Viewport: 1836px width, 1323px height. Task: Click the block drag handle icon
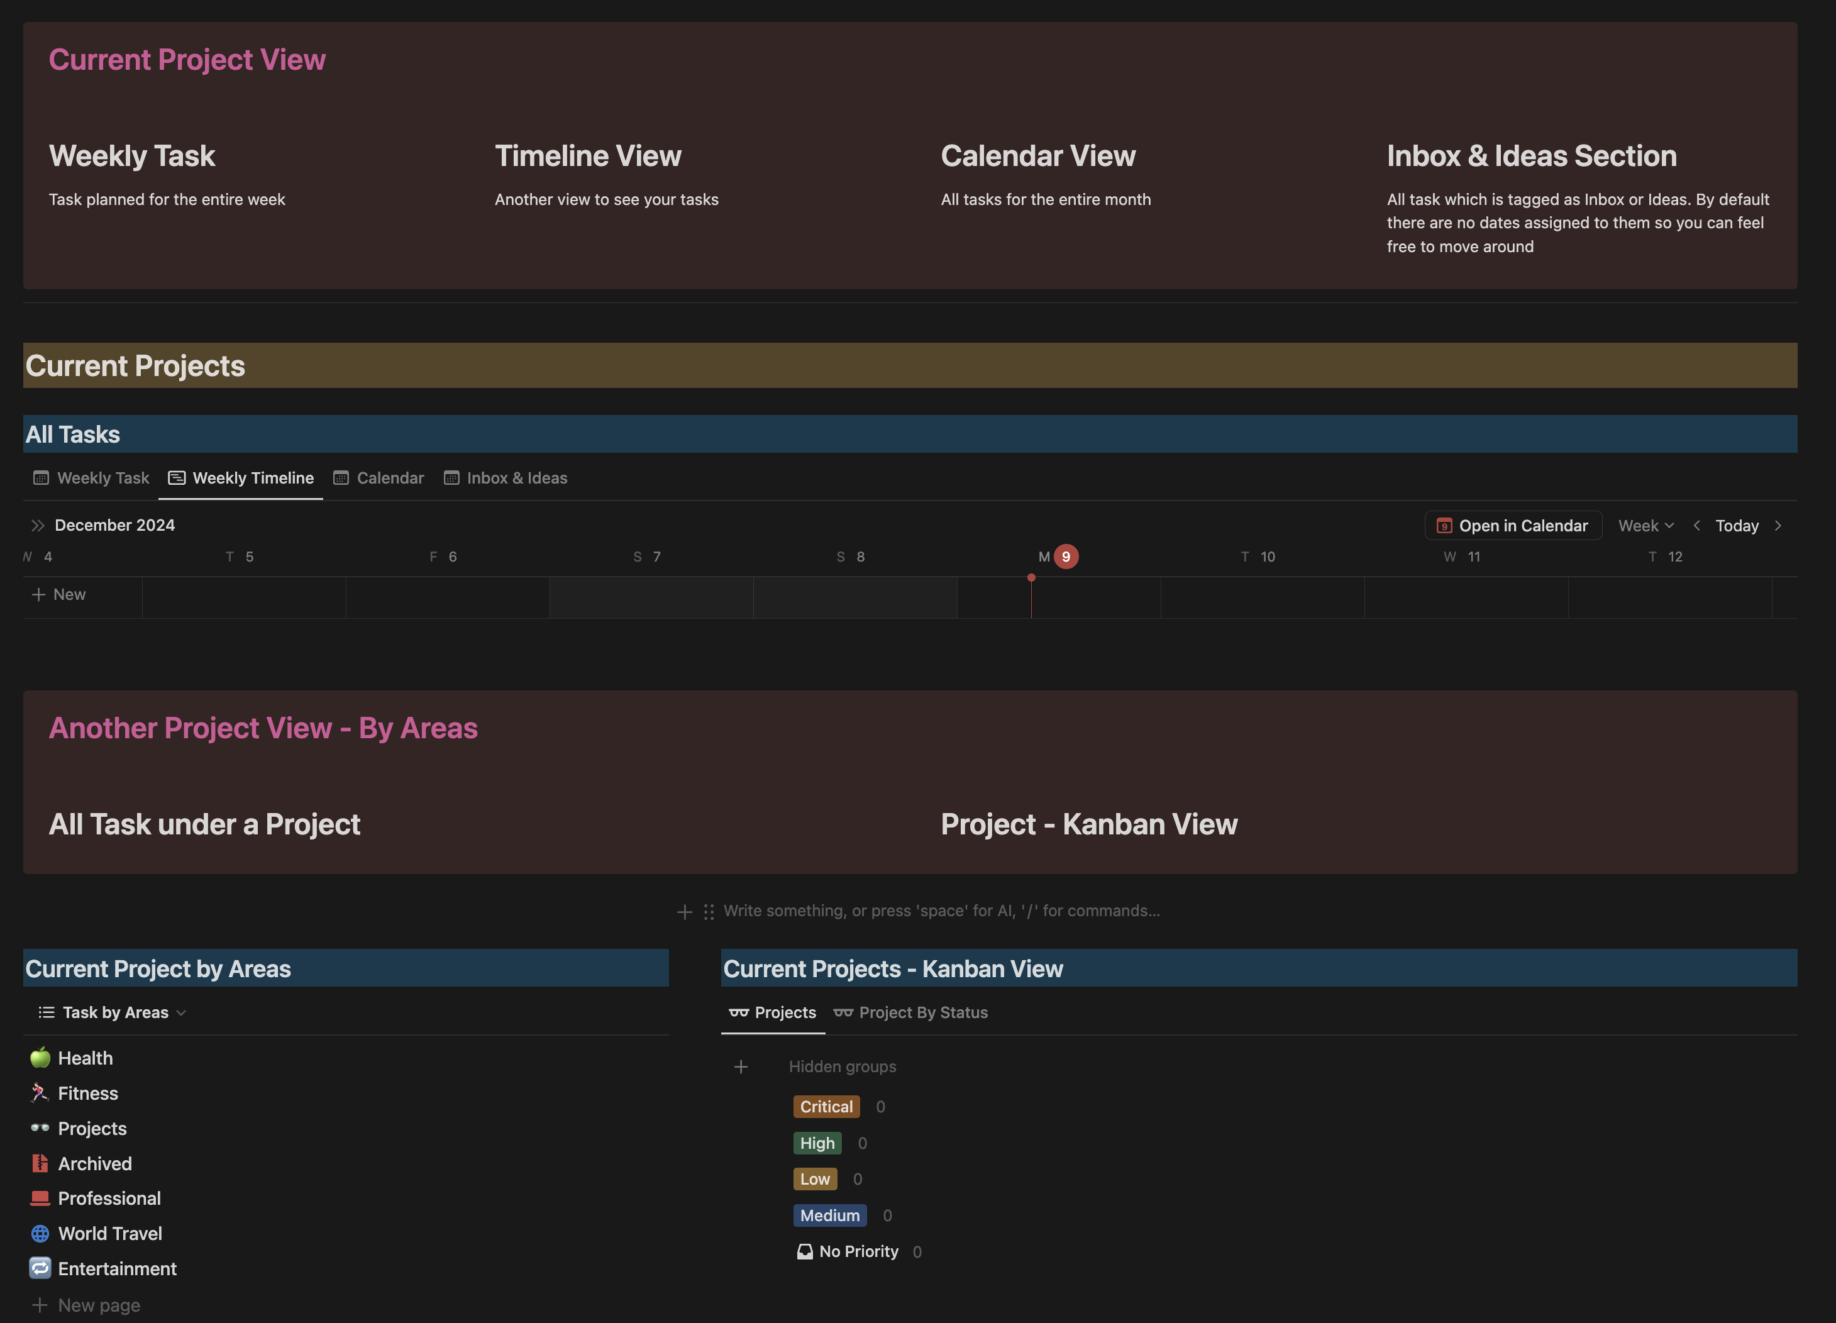[709, 912]
